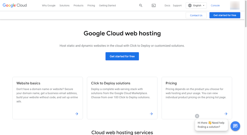Click the page vertical scrollbar
Screen dimensions: 247x135
pyautogui.click(x=246, y=14)
